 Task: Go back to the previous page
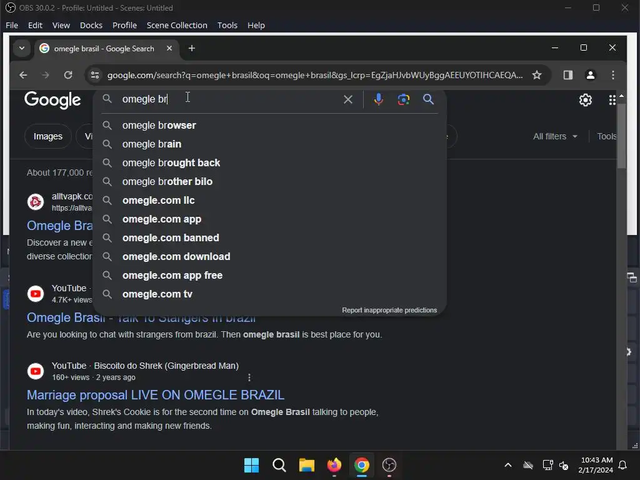pos(23,75)
